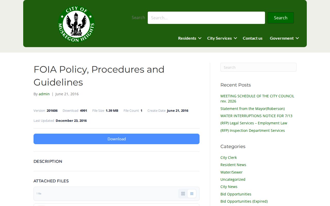Open the admin author link

tap(44, 94)
